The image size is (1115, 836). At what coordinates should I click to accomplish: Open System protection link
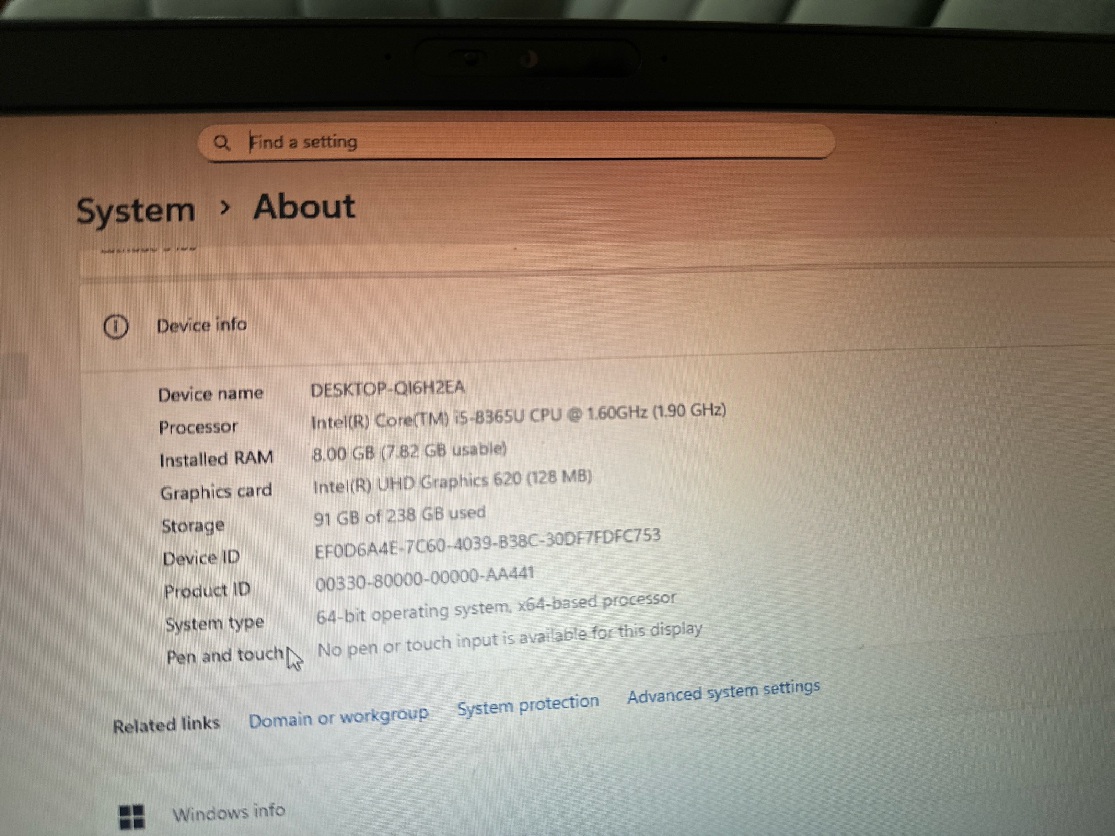point(528,705)
